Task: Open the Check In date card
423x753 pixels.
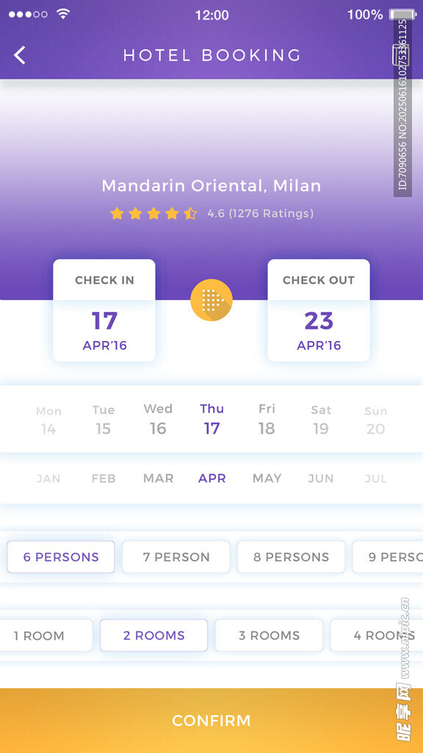Action: pos(104,310)
